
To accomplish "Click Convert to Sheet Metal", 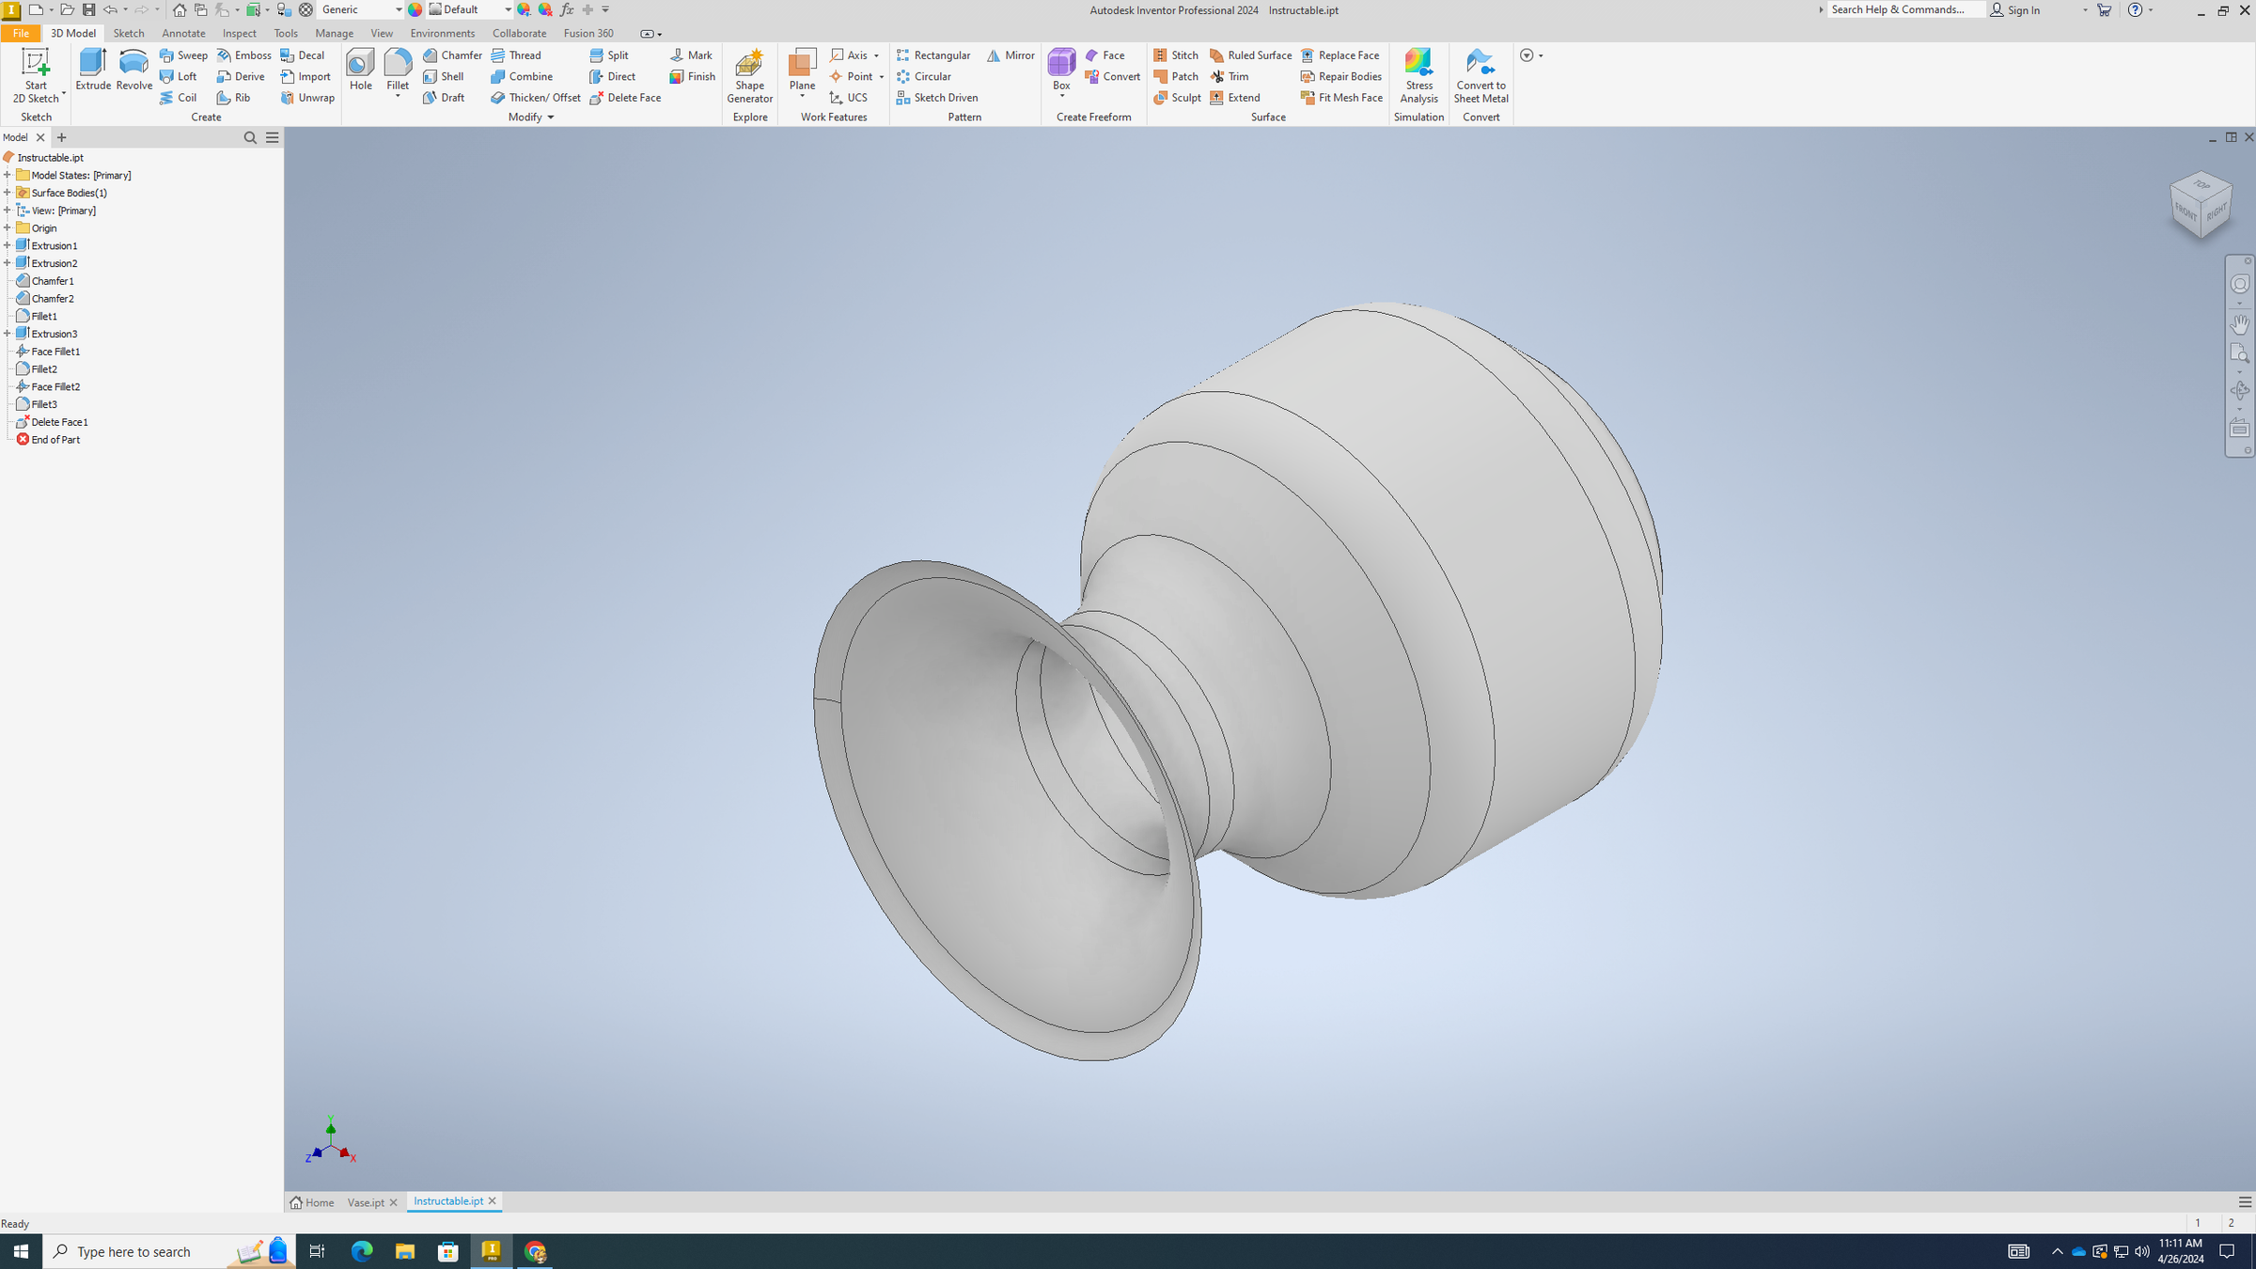I will coord(1480,77).
